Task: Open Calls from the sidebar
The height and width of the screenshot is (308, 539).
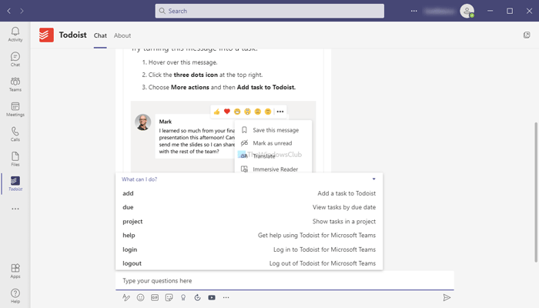Action: point(15,134)
